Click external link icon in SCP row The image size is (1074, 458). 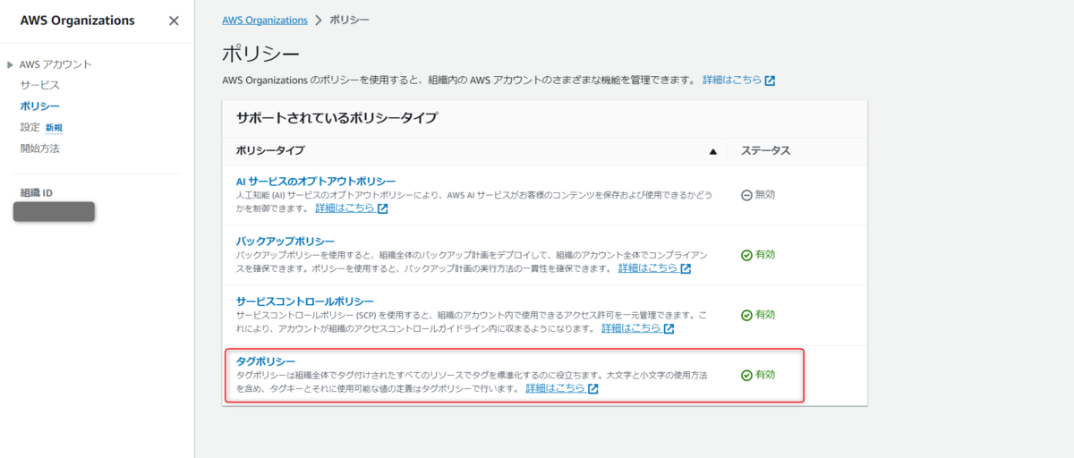669,329
